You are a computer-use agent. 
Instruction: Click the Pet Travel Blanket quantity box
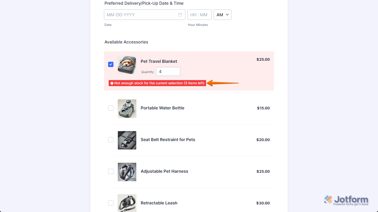click(x=168, y=71)
